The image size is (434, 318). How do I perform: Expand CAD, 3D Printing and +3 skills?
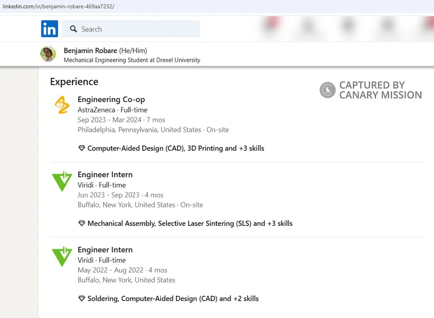pyautogui.click(x=176, y=148)
